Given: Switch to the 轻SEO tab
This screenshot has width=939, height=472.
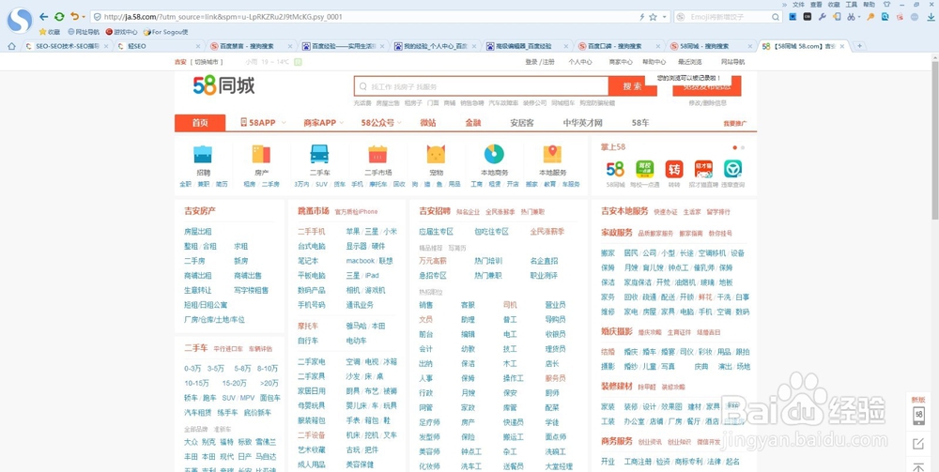Looking at the screenshot, I should (x=159, y=46).
